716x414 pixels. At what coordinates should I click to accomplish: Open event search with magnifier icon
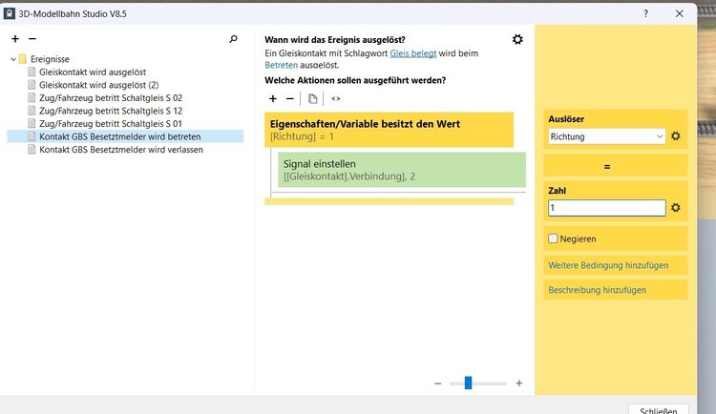233,39
